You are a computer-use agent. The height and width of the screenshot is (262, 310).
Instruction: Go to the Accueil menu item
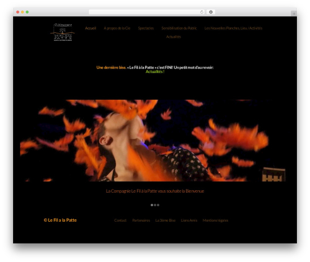coord(91,28)
